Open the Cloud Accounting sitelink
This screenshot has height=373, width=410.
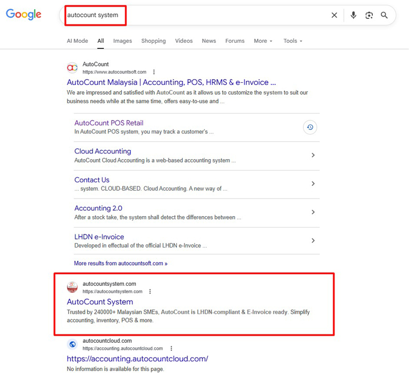point(103,151)
